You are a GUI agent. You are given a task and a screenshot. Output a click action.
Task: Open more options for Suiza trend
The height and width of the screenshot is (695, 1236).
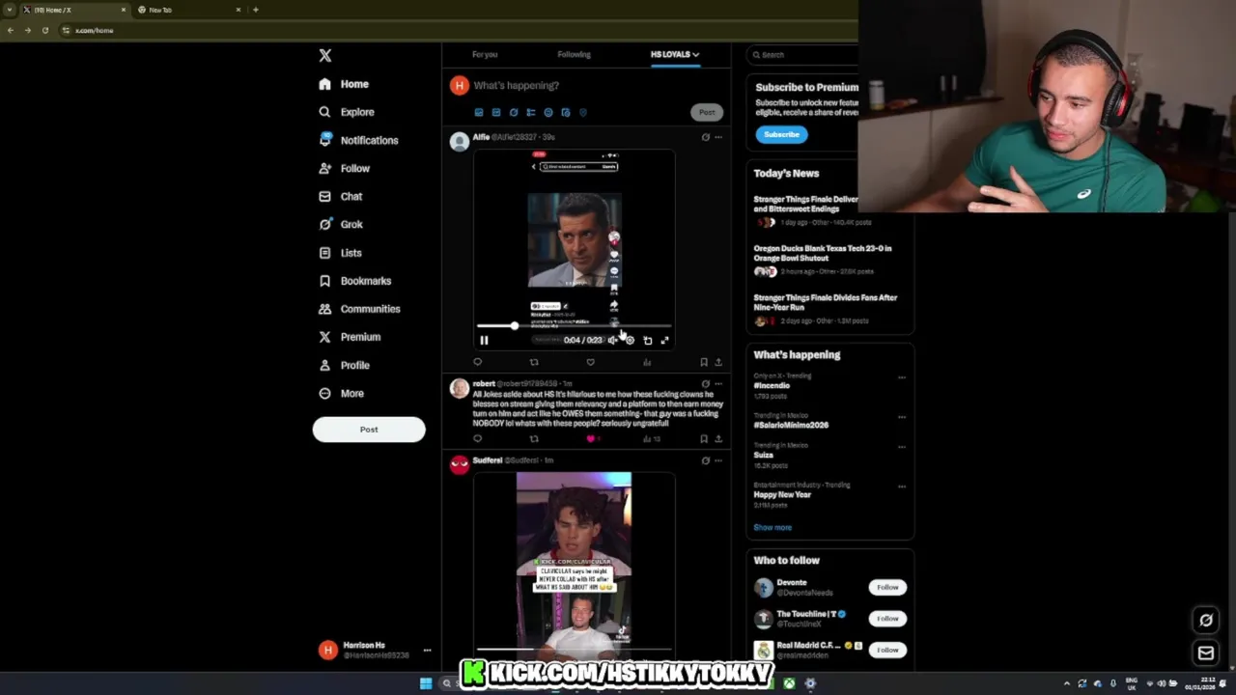pyautogui.click(x=902, y=447)
